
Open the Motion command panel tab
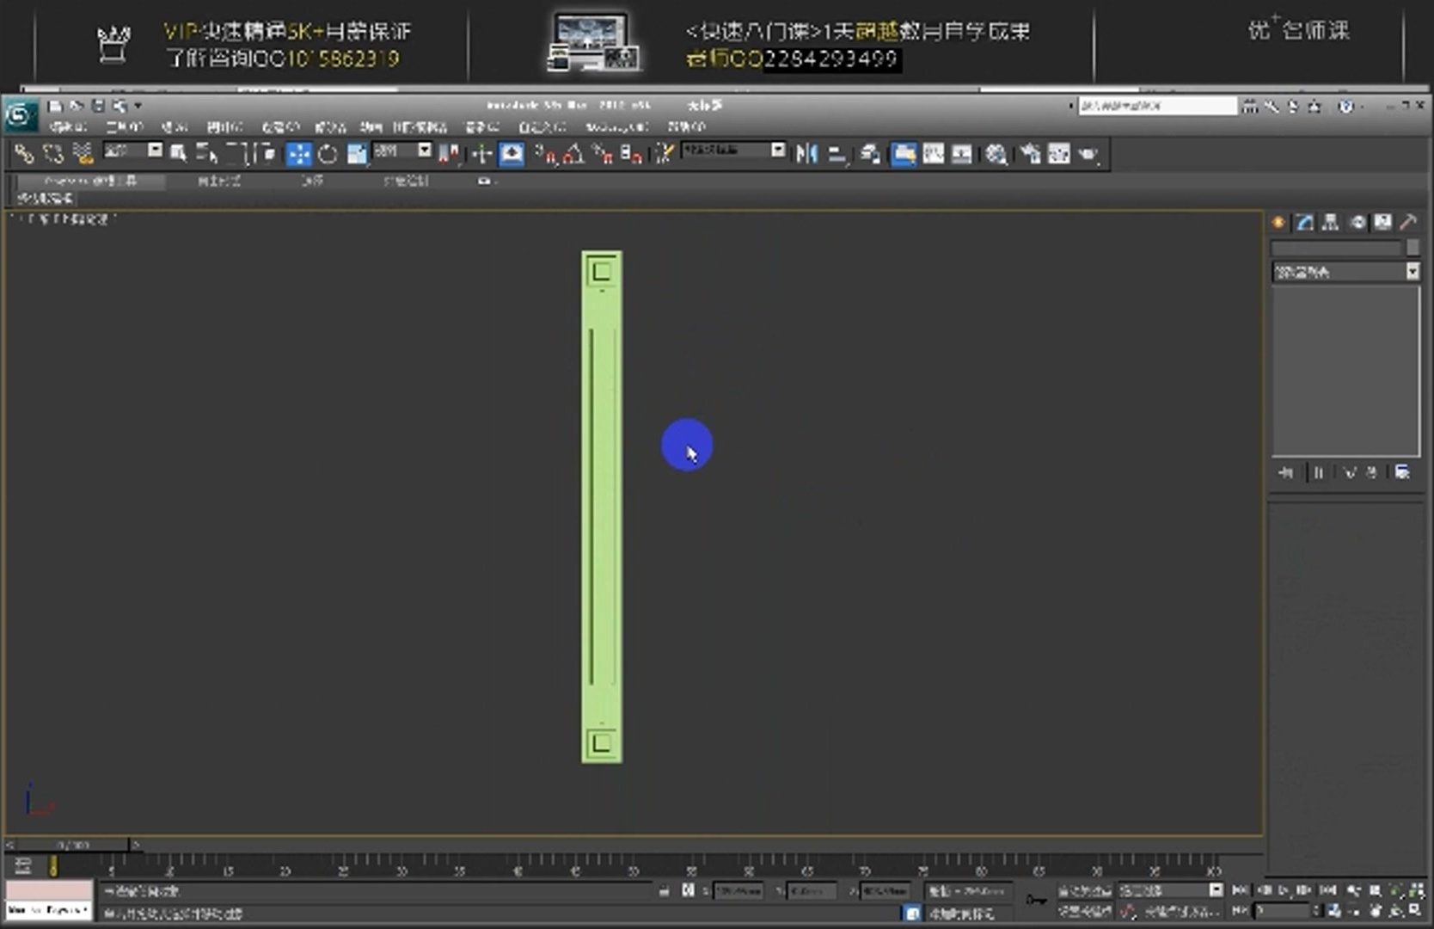[x=1357, y=222]
